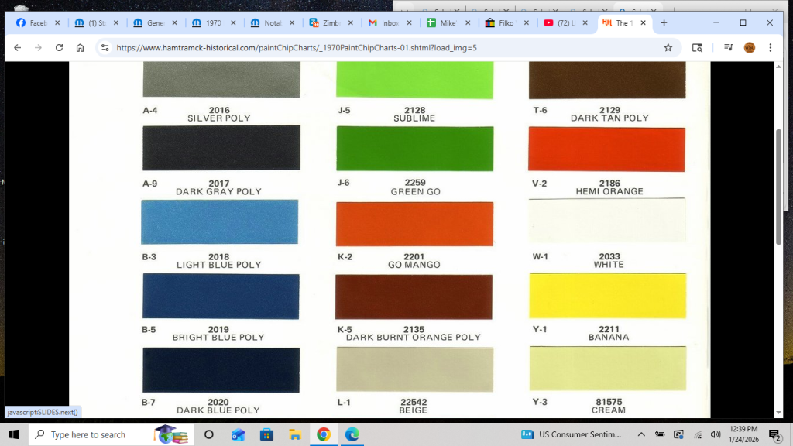793x446 pixels.
Task: Click the Chrome profile avatar
Action: (x=749, y=47)
